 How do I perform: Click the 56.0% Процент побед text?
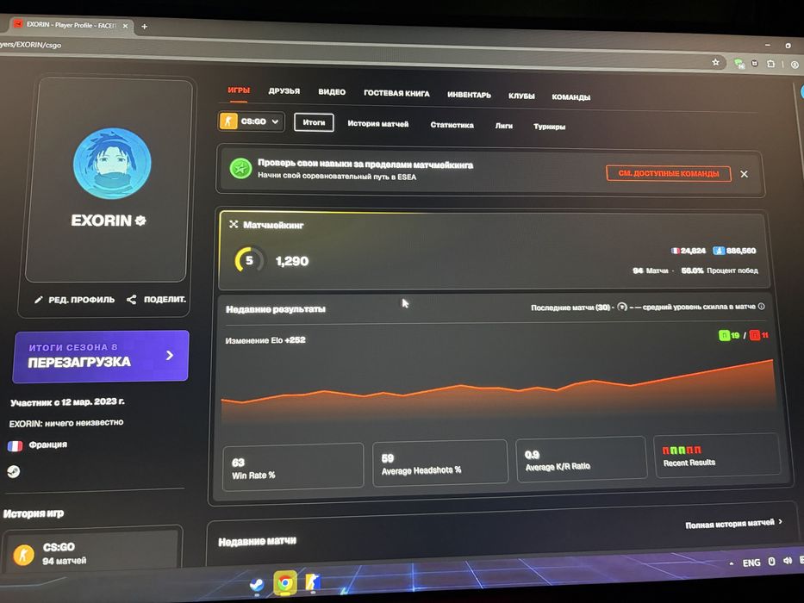(720, 270)
